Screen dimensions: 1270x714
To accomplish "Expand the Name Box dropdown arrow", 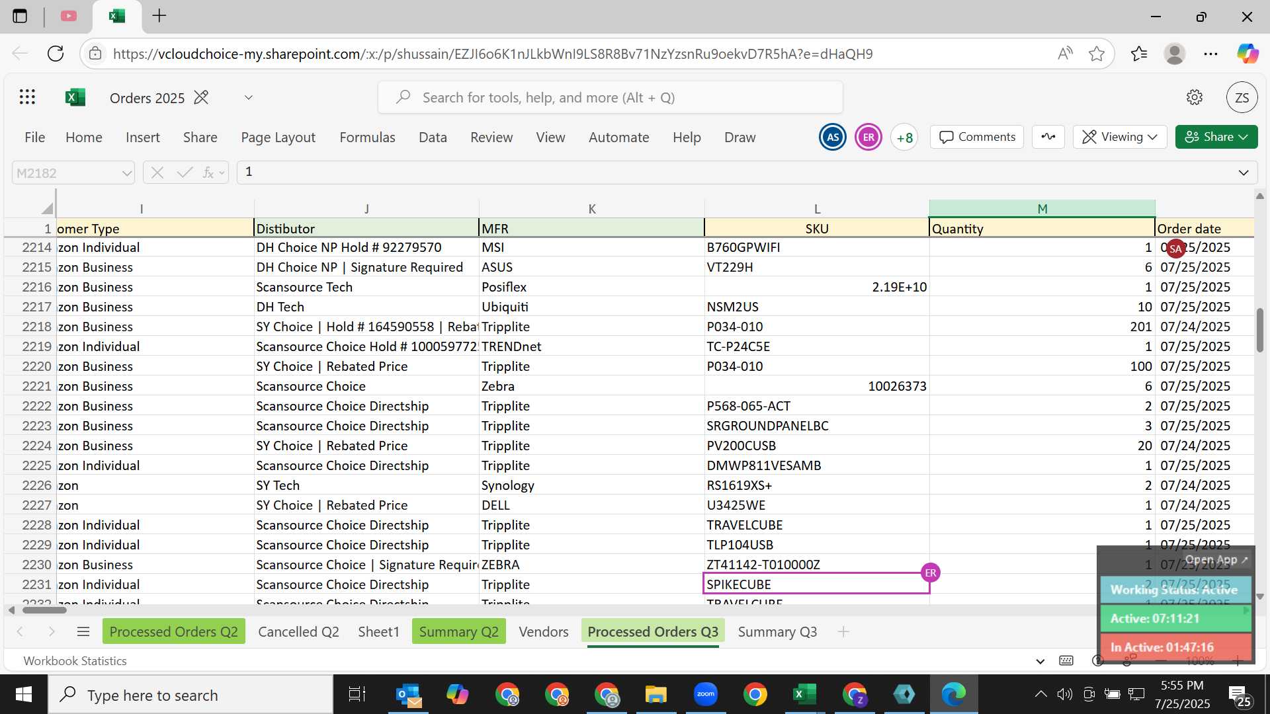I will pos(126,173).
